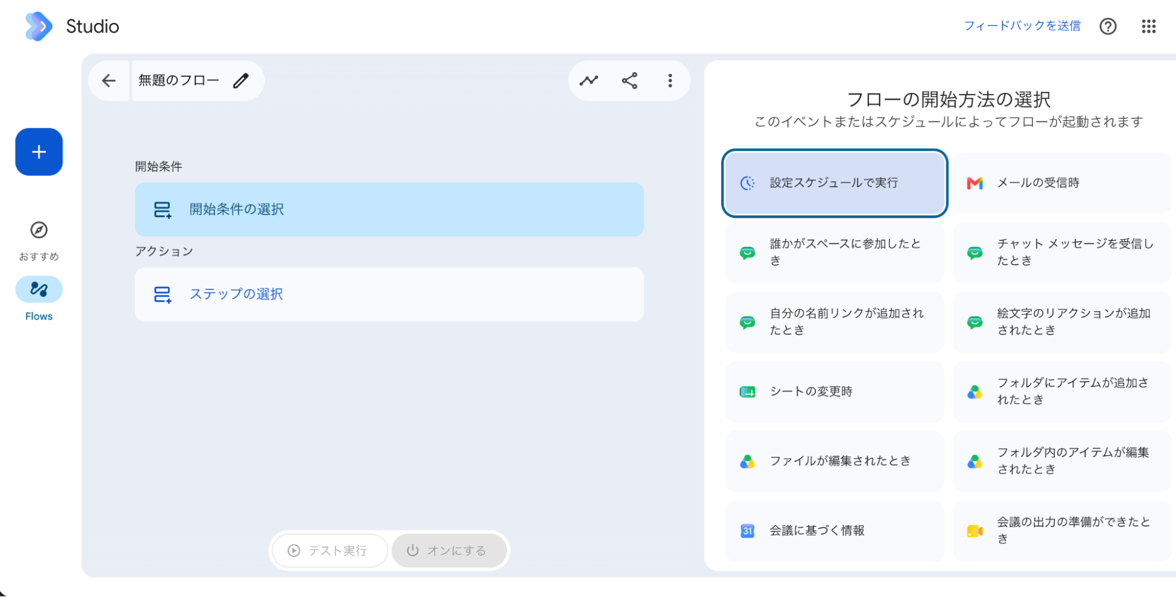Click the Flows label in sidebar
This screenshot has height=597, width=1176.
point(39,316)
